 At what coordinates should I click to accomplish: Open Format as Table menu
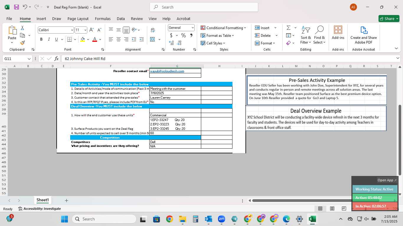tap(217, 35)
